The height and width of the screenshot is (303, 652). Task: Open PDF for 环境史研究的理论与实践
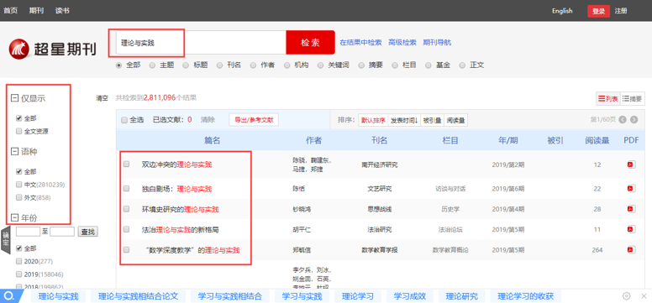click(631, 209)
